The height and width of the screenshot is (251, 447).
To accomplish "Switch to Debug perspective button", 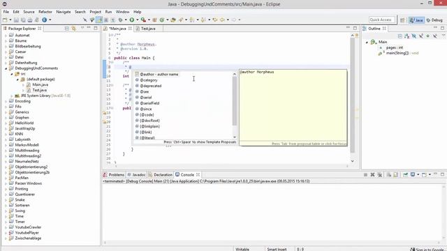I will (x=434, y=20).
